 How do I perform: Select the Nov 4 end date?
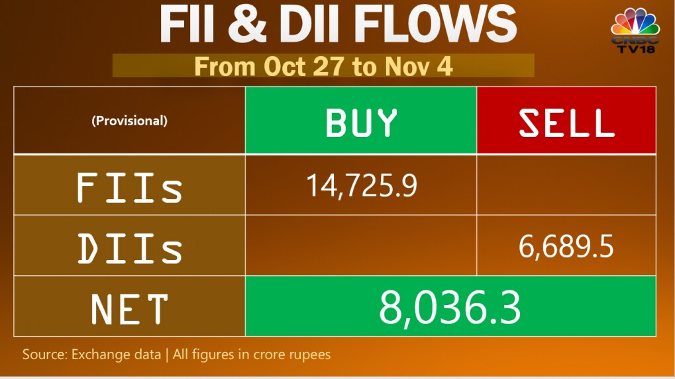pyautogui.click(x=417, y=67)
